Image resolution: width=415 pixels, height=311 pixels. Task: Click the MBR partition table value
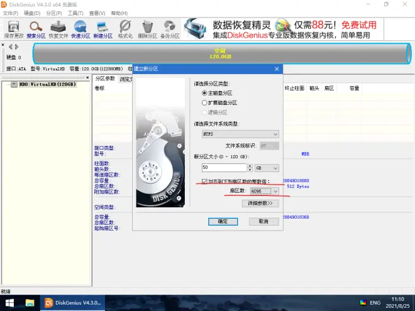tap(306, 154)
